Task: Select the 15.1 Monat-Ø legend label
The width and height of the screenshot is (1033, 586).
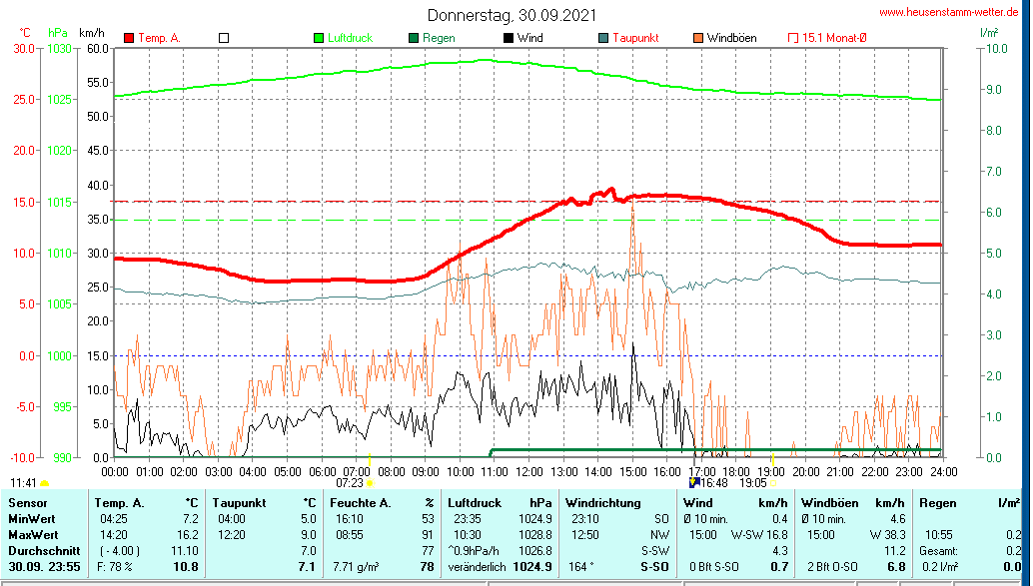Action: tap(835, 38)
